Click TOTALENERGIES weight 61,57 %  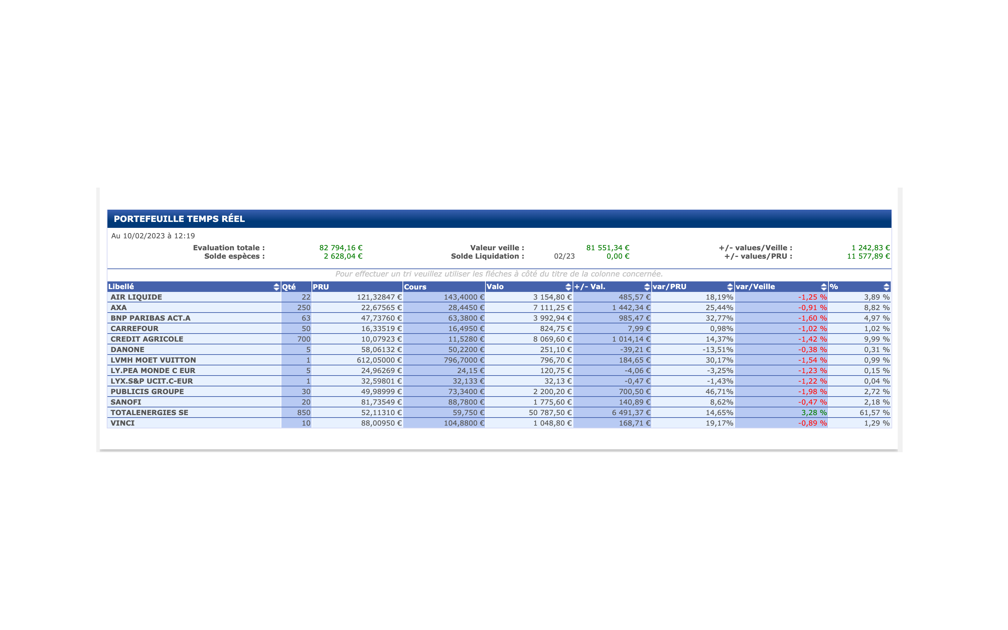point(875,413)
